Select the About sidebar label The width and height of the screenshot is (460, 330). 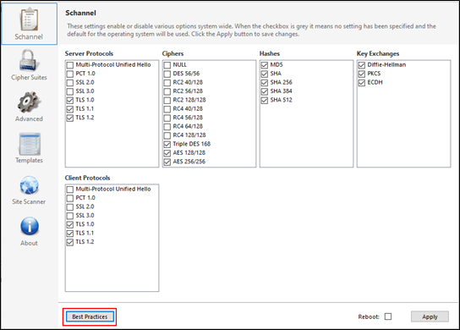point(29,243)
